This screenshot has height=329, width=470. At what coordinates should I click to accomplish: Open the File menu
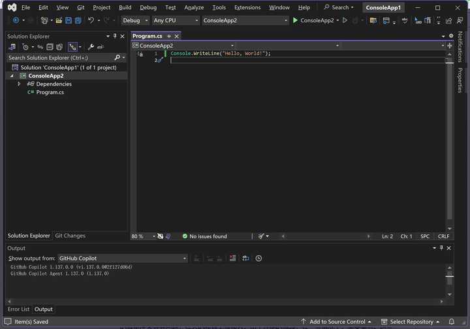coord(25,7)
